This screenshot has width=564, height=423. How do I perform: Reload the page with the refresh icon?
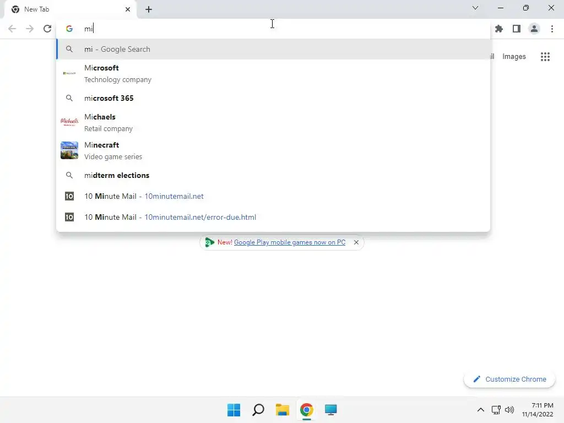(x=47, y=29)
